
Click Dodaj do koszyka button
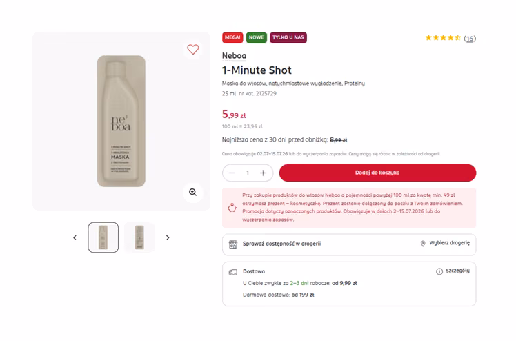377,173
